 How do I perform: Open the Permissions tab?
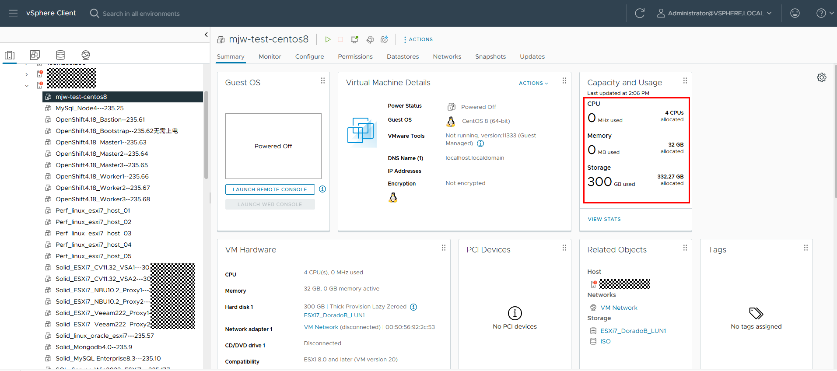pyautogui.click(x=355, y=56)
